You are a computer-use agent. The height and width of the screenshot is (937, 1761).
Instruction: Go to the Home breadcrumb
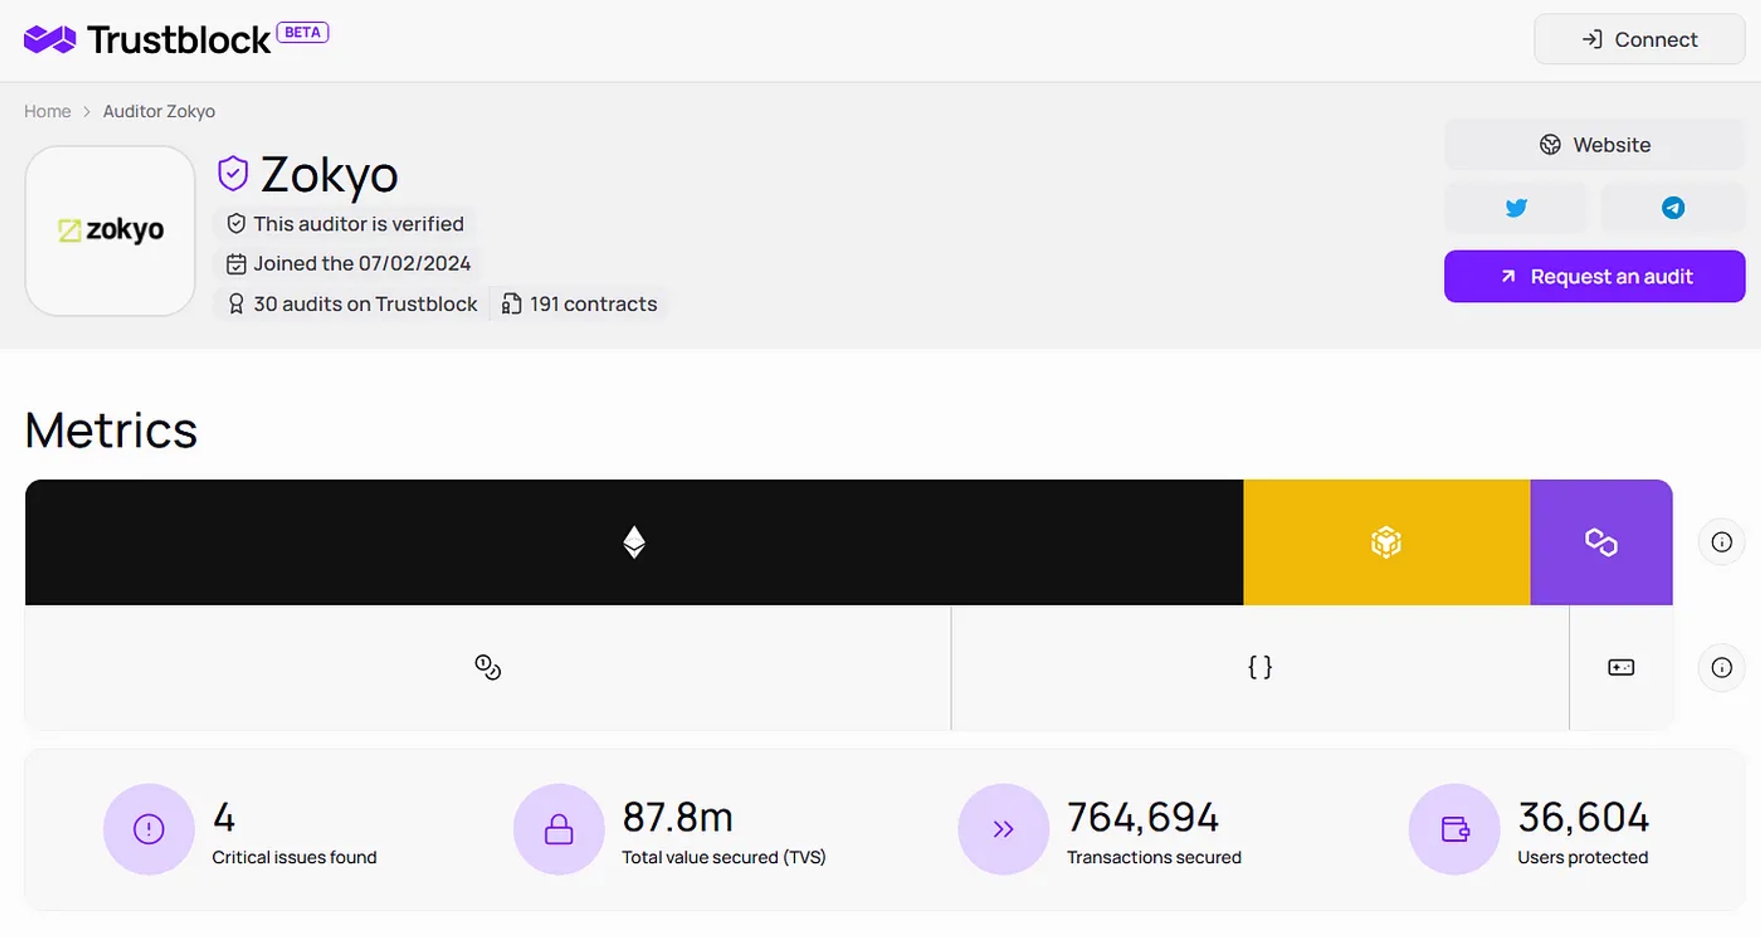click(x=47, y=111)
